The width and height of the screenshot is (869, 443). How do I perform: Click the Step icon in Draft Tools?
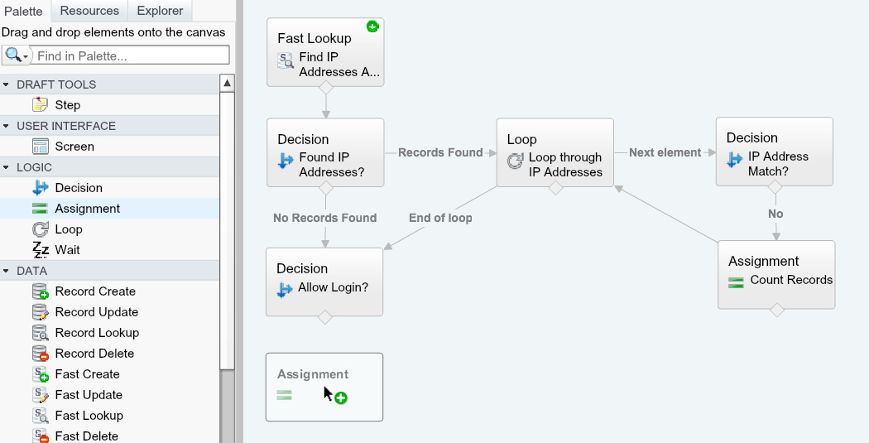[x=40, y=105]
